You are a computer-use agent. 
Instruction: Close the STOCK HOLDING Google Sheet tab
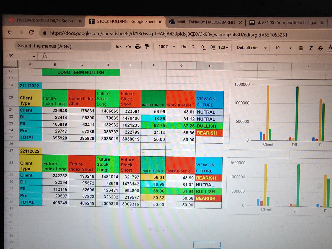(x=160, y=22)
